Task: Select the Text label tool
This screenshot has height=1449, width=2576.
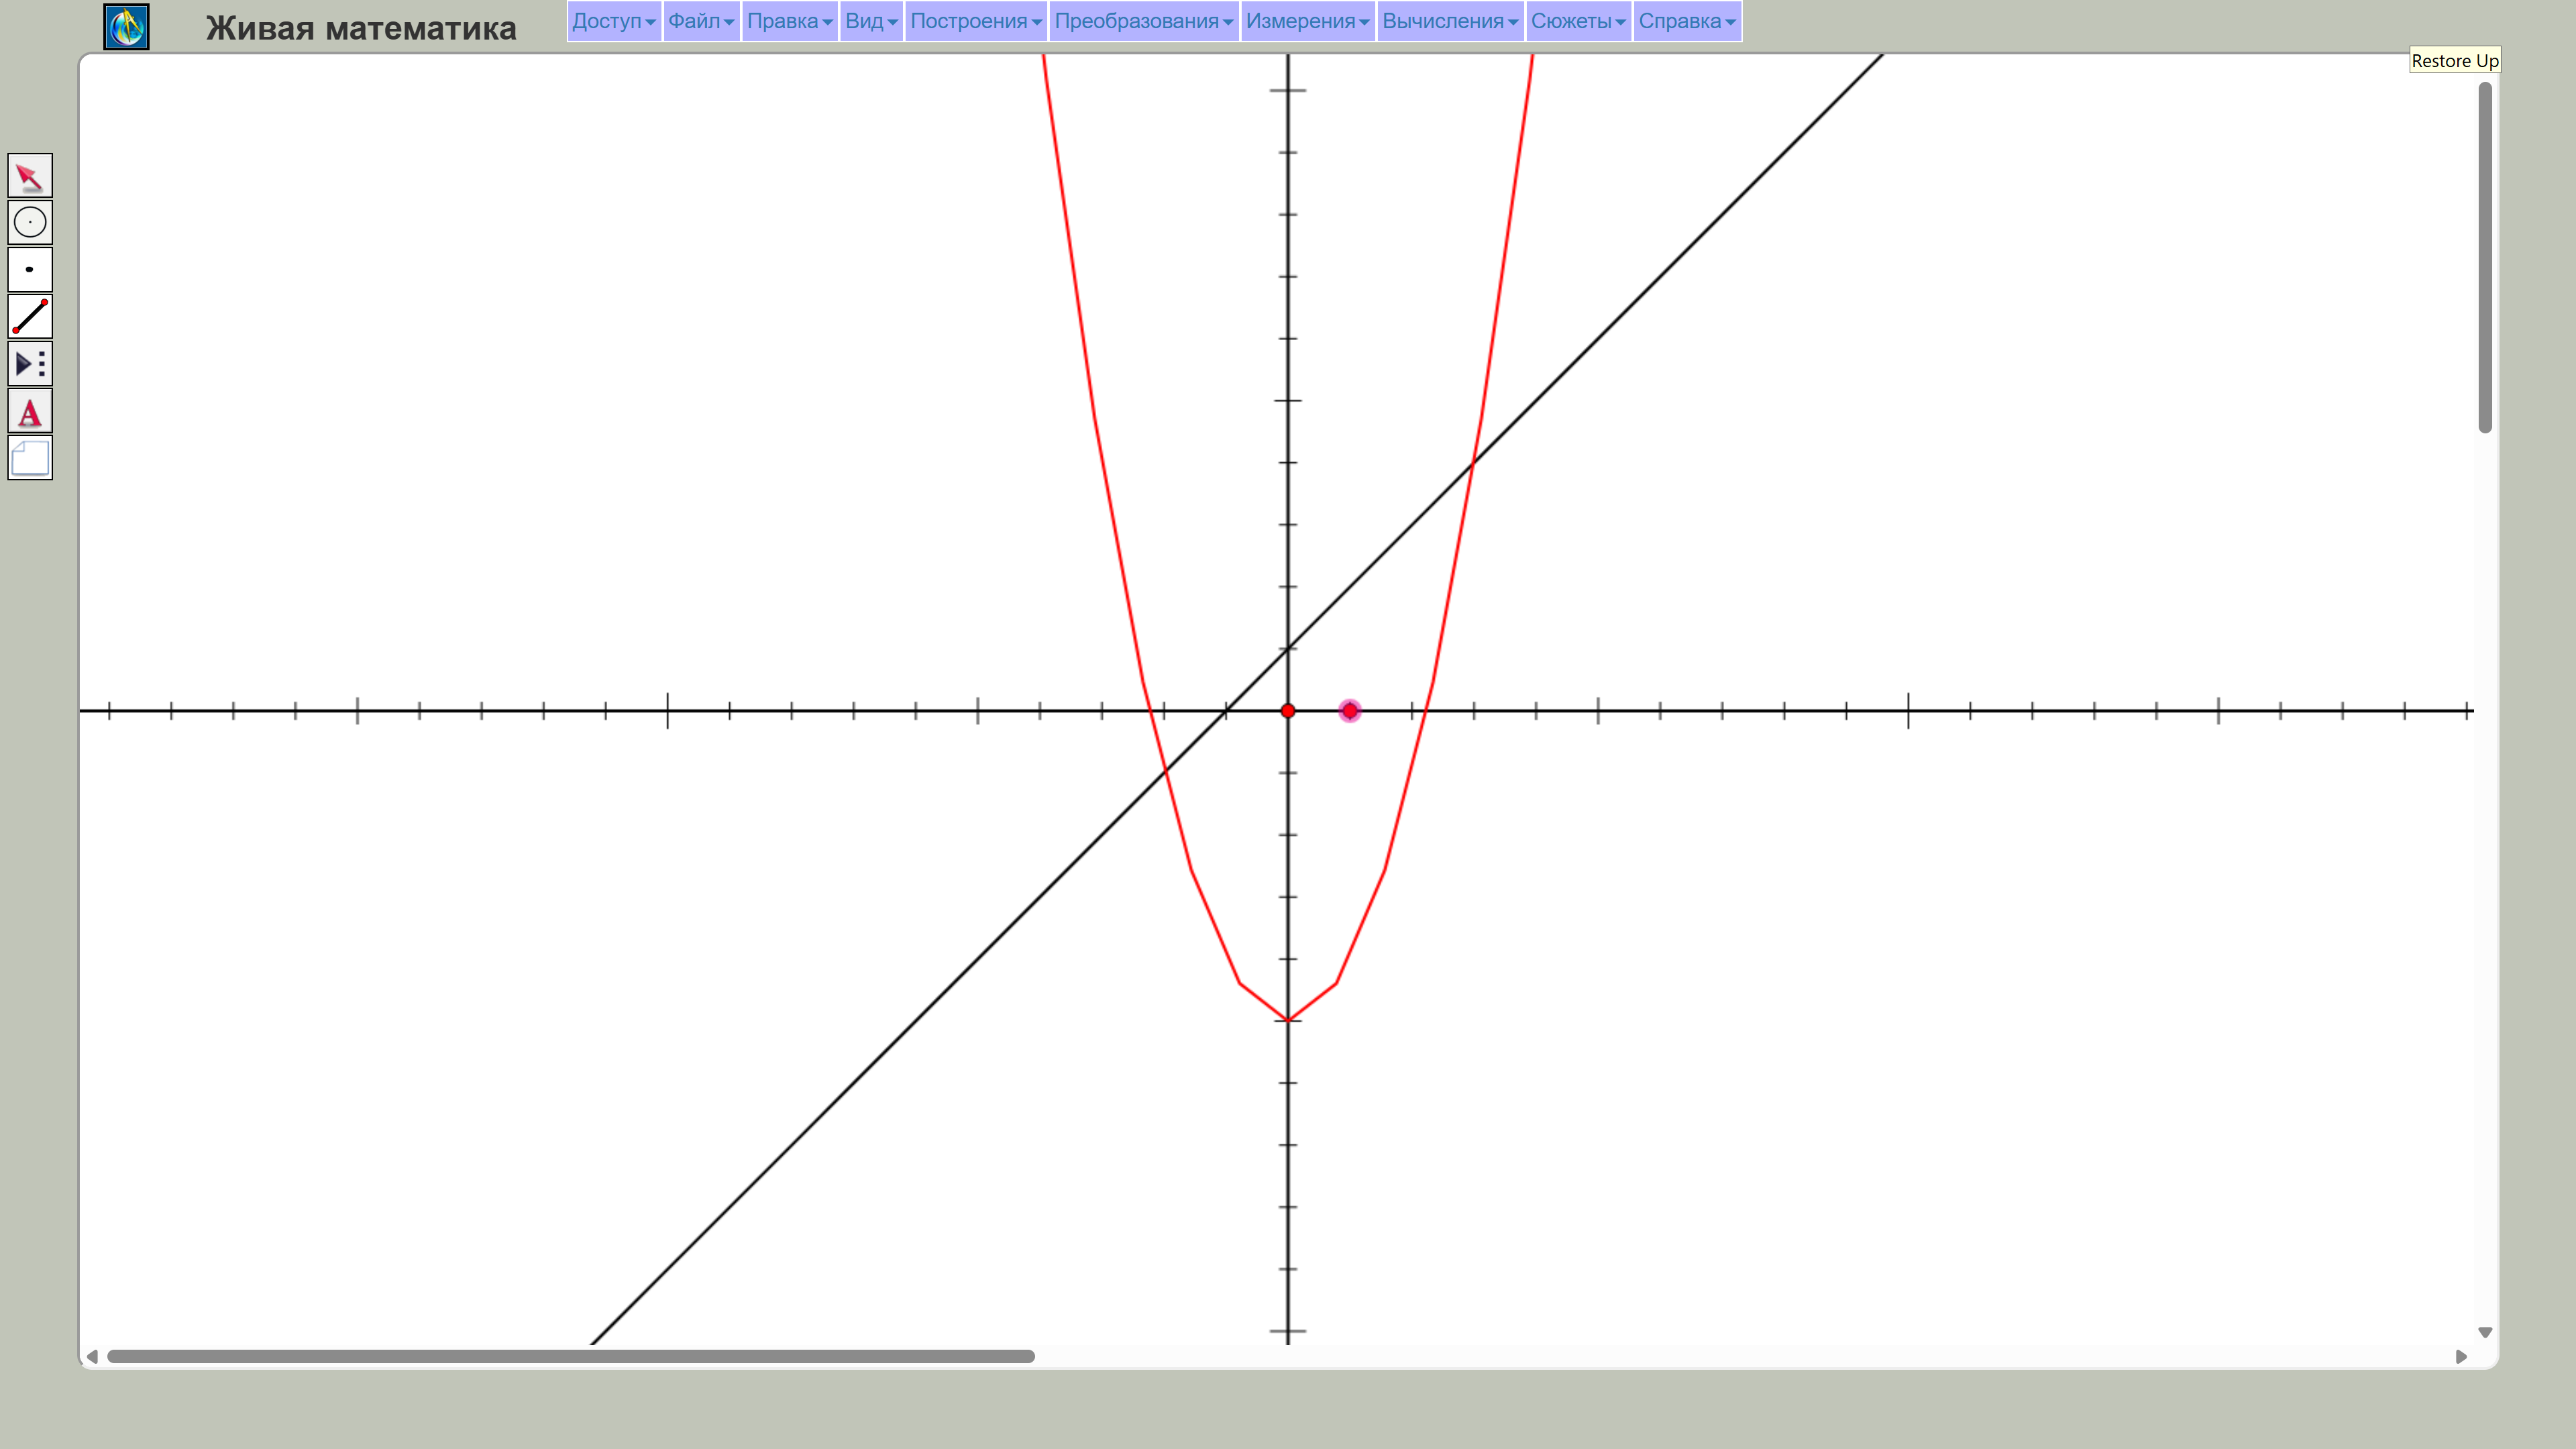Action: tap(29, 411)
